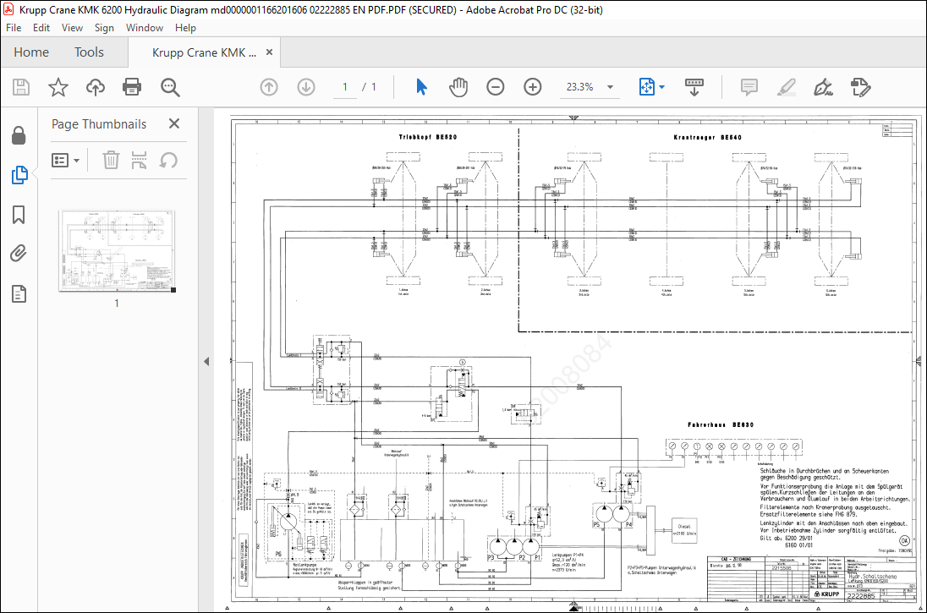Viewport: 927px width, 613px height.
Task: Click the upload to cloud icon
Action: tap(96, 87)
